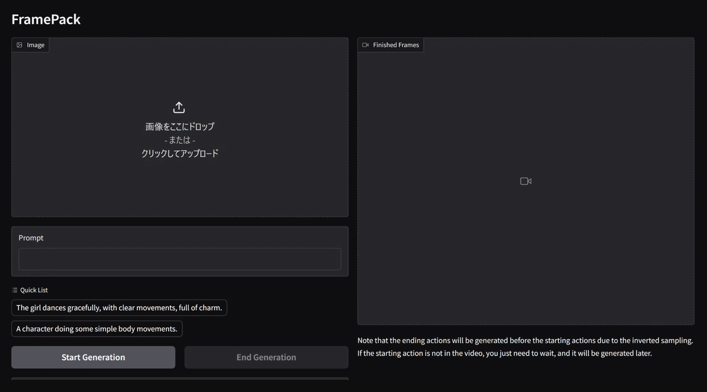Click the 画像をここにドロップ text

(179, 126)
